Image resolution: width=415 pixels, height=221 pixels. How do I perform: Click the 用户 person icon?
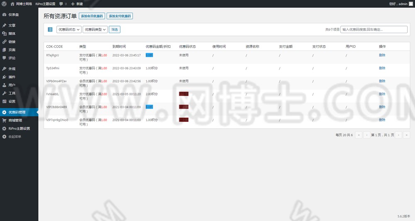(4, 85)
